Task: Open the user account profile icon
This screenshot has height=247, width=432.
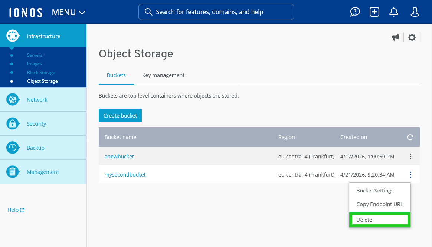Action: [x=415, y=11]
